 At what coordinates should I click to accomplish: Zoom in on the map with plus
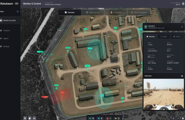173,118
